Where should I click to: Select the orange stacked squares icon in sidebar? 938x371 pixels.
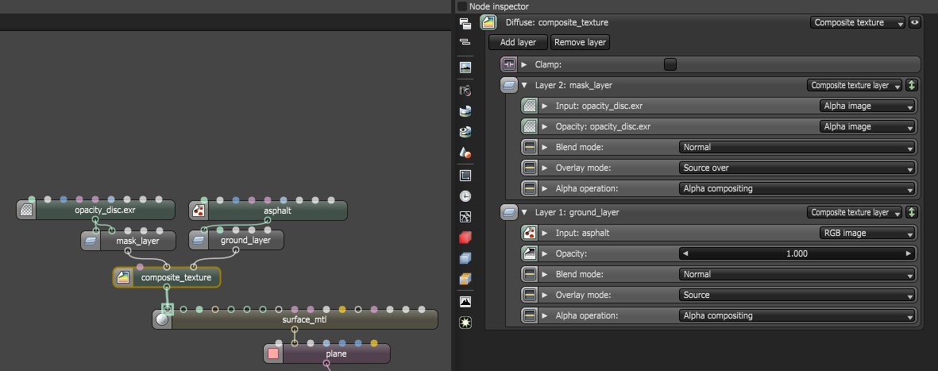(465, 279)
